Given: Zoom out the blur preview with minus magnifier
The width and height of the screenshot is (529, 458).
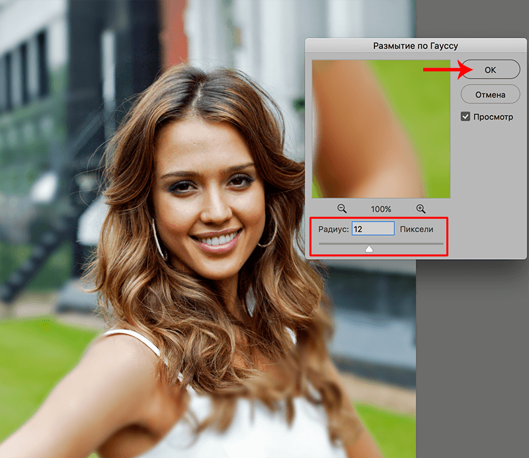Looking at the screenshot, I should pos(341,208).
